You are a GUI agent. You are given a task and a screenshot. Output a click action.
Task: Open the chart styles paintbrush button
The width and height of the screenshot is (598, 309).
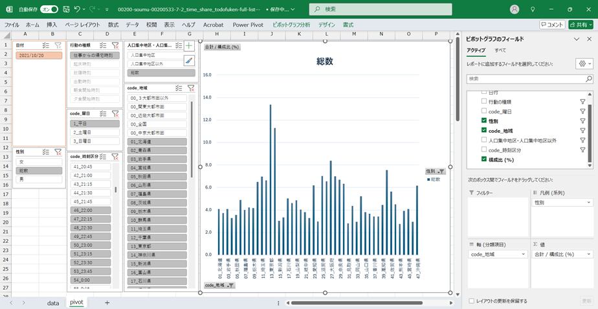tap(189, 60)
